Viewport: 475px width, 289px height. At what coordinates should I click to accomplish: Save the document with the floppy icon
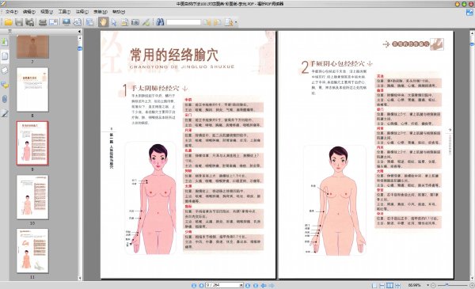coord(19,22)
